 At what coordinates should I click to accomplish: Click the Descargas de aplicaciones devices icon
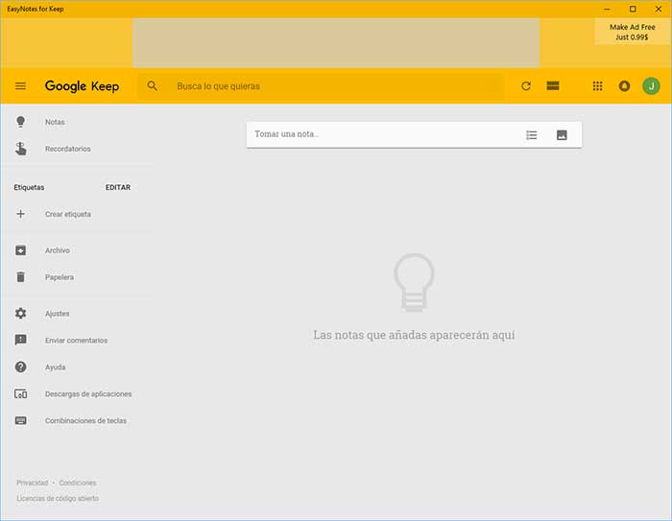pyautogui.click(x=20, y=393)
